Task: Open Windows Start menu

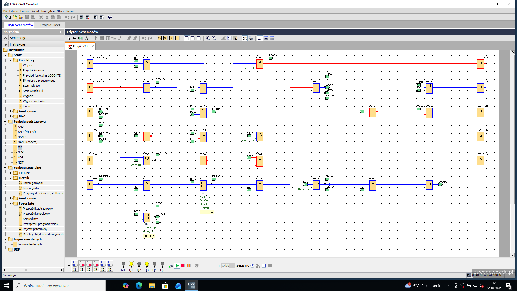Action: click(x=6, y=286)
